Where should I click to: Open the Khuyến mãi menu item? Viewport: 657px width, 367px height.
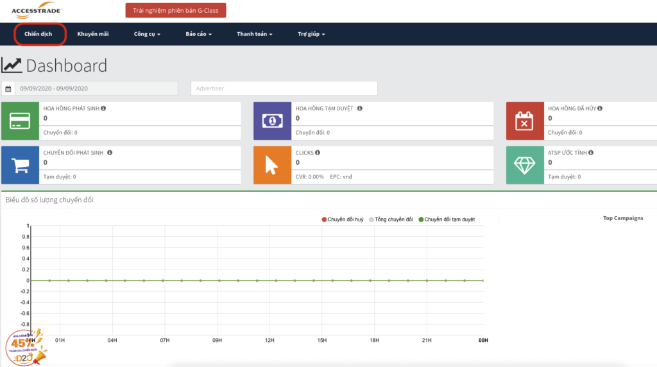(x=93, y=34)
